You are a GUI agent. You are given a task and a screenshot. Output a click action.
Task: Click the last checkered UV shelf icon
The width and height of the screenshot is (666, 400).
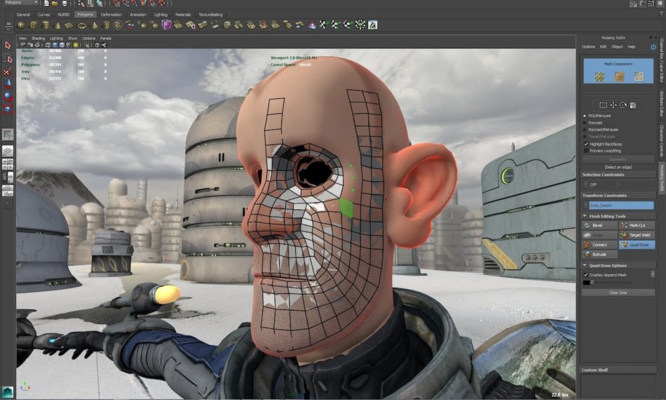coord(372,25)
